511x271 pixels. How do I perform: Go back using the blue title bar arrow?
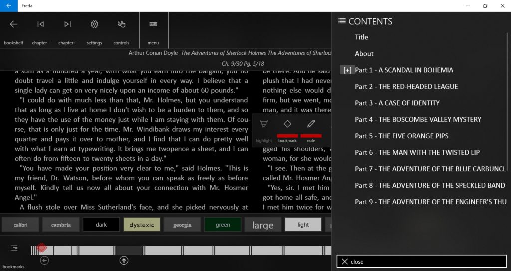[9, 6]
